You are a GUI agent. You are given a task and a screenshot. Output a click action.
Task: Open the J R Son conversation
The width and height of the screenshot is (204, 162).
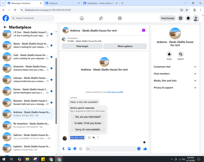tap(28, 34)
